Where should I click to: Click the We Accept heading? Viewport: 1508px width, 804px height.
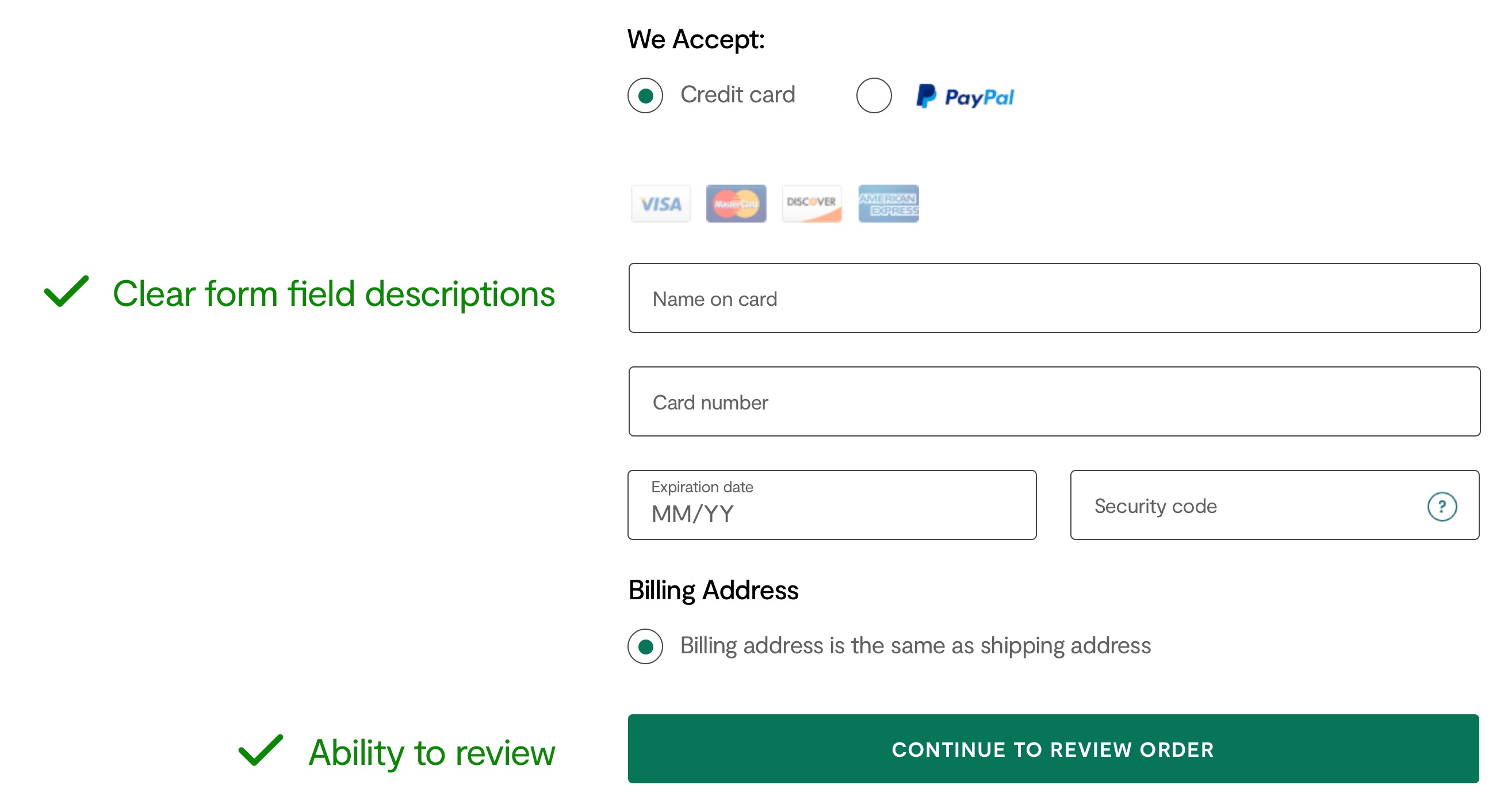point(696,40)
